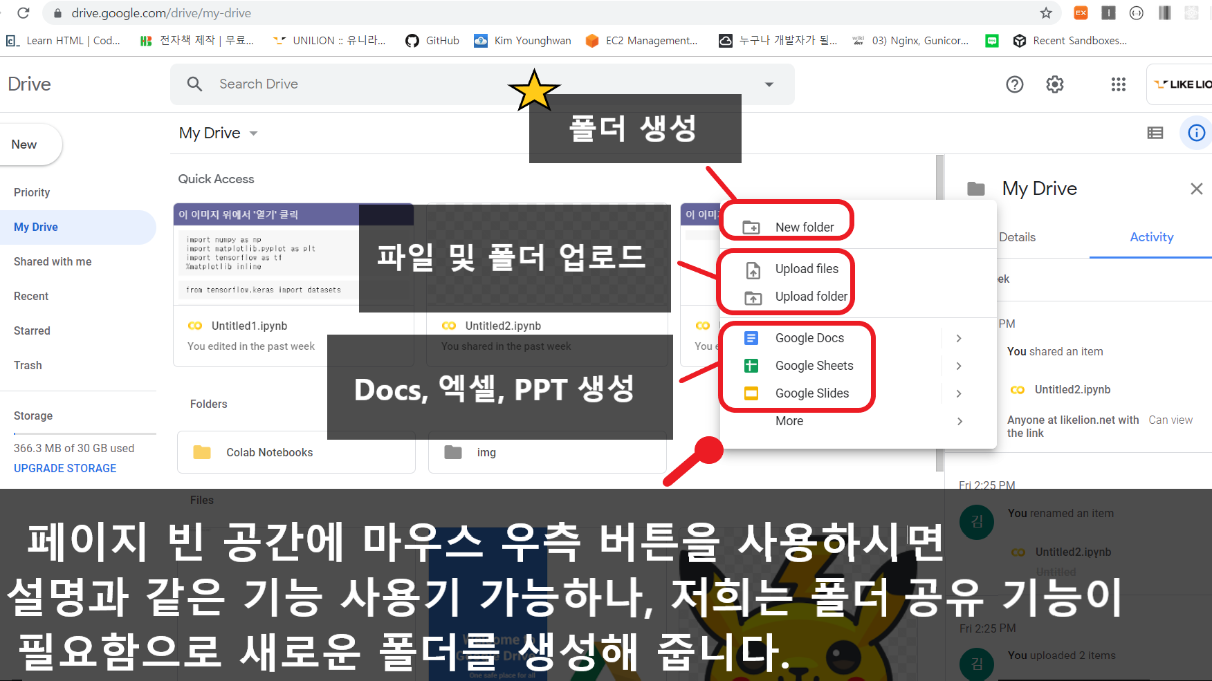Click the storage usage progress bar
The height and width of the screenshot is (681, 1212).
click(x=84, y=433)
